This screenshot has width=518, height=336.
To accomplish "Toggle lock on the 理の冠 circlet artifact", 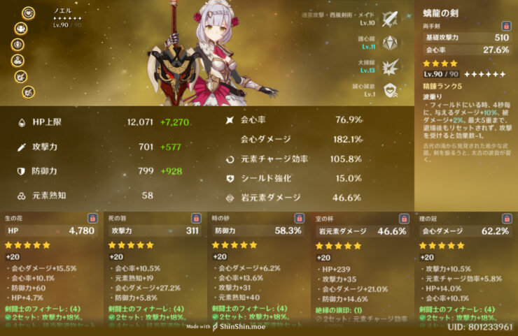I will (x=507, y=219).
